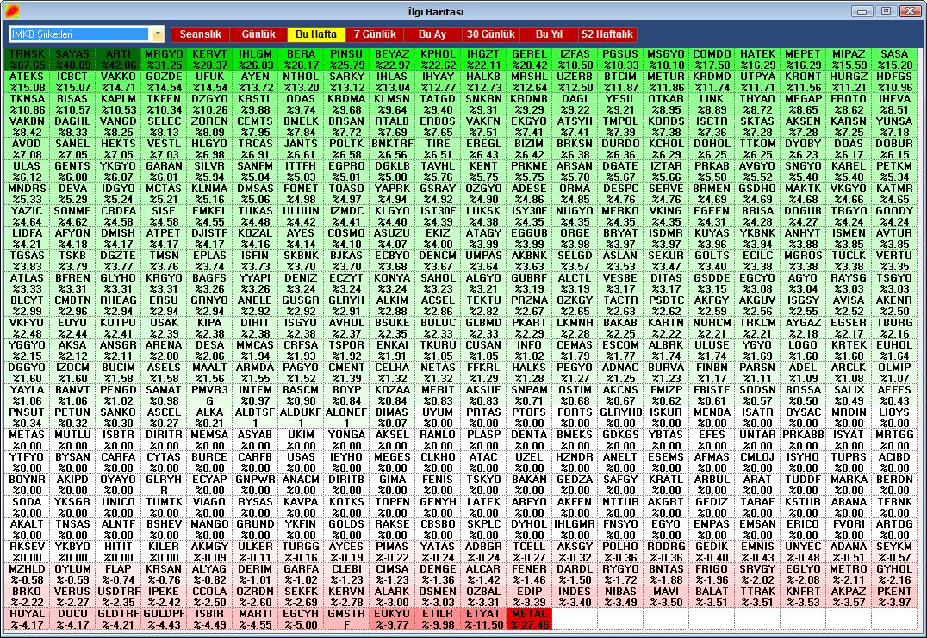Select the Bu Ay tab
Image resolution: width=927 pixels, height=638 pixels.
(x=432, y=34)
